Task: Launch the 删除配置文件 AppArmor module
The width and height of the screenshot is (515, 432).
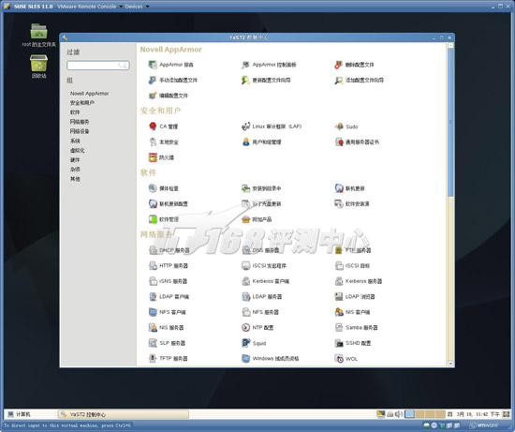Action: 354,65
